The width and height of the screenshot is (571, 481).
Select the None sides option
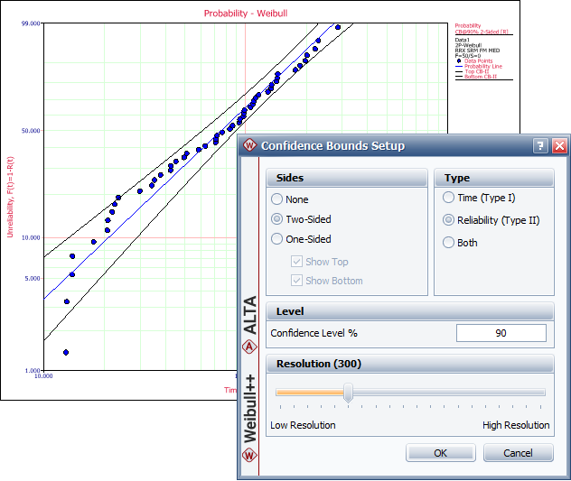277,199
